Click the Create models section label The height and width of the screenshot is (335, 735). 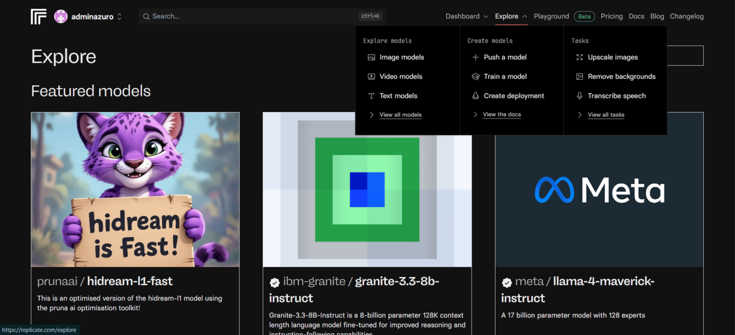point(490,41)
